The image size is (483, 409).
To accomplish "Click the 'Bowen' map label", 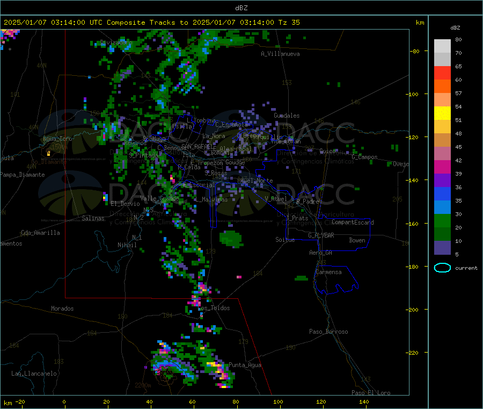I will pos(357,241).
